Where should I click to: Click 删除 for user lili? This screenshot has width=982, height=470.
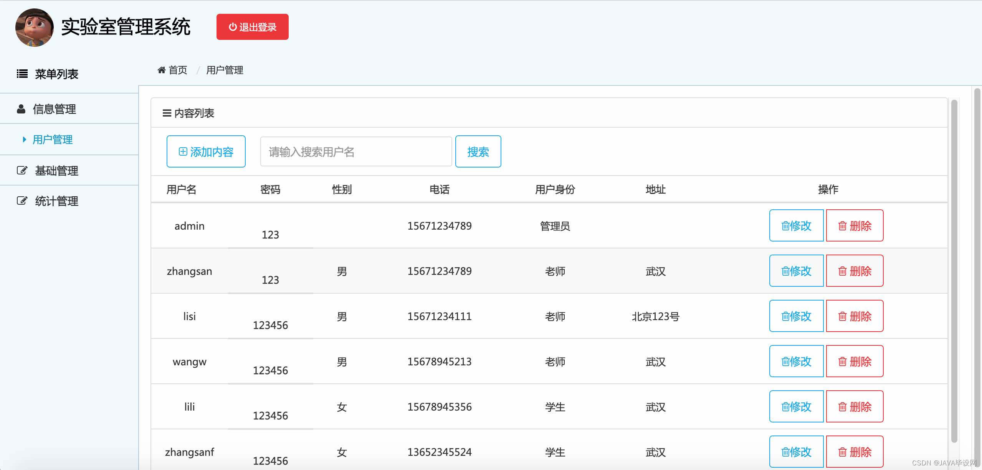pos(855,407)
